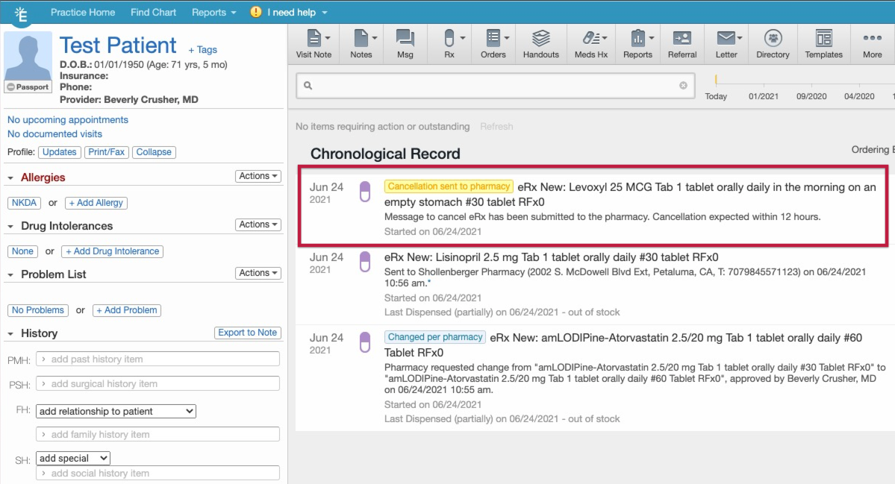
Task: Click the '+ Tags' link near patient name
Action: click(202, 50)
